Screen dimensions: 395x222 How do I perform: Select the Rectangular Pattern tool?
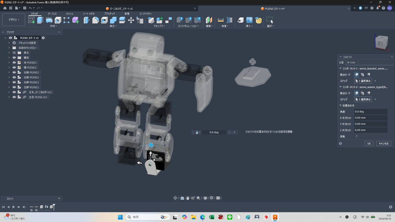[x=66, y=20]
